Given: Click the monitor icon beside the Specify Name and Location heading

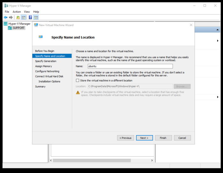Looking at the screenshot, I should [41, 37].
